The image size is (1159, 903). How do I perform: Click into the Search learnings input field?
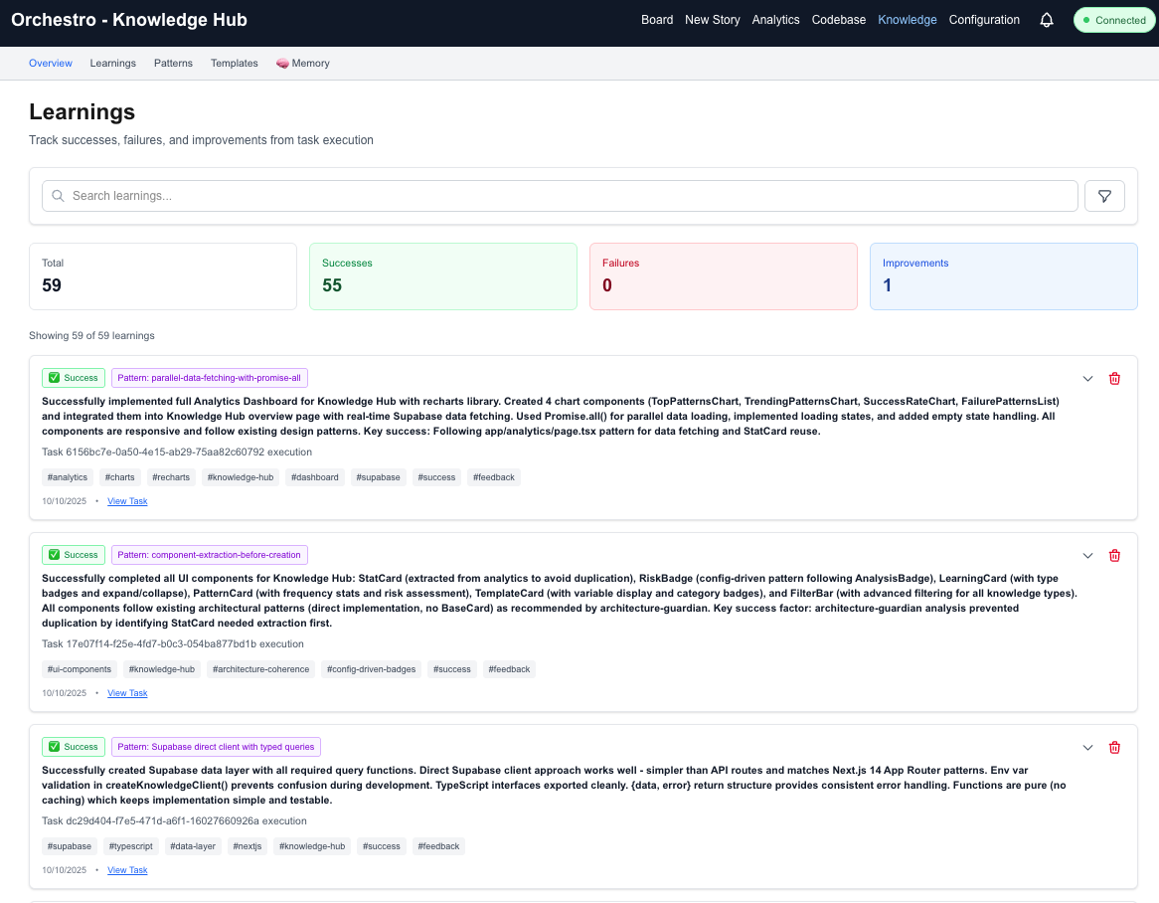click(398, 196)
